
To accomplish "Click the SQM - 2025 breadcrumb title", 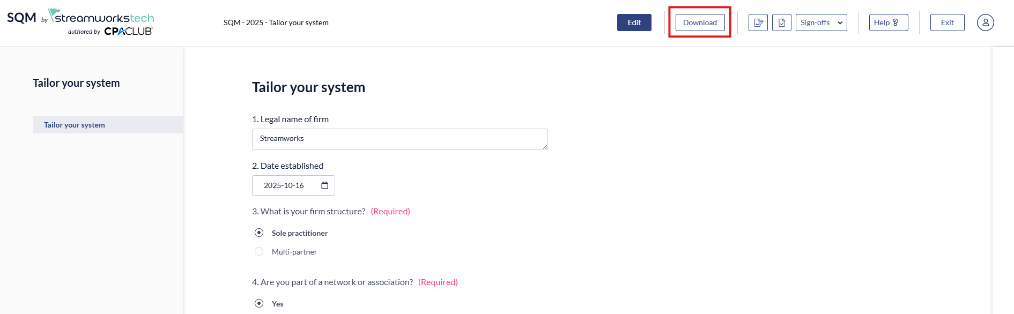I will point(276,23).
